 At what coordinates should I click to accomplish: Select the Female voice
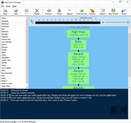pos(13,50)
